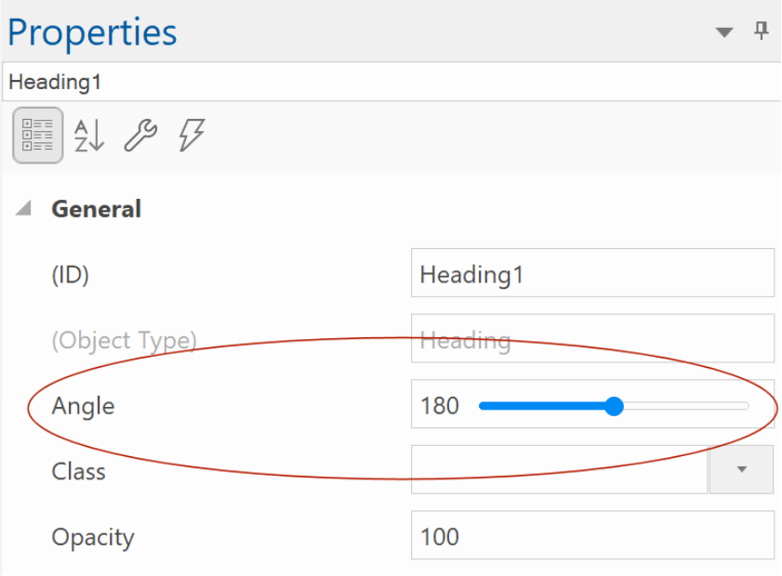The width and height of the screenshot is (782, 576).
Task: Click the Angle value 180
Action: 440,406
